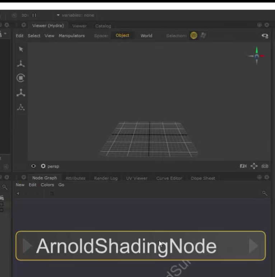Activate the scale manipulator tool

[21, 93]
